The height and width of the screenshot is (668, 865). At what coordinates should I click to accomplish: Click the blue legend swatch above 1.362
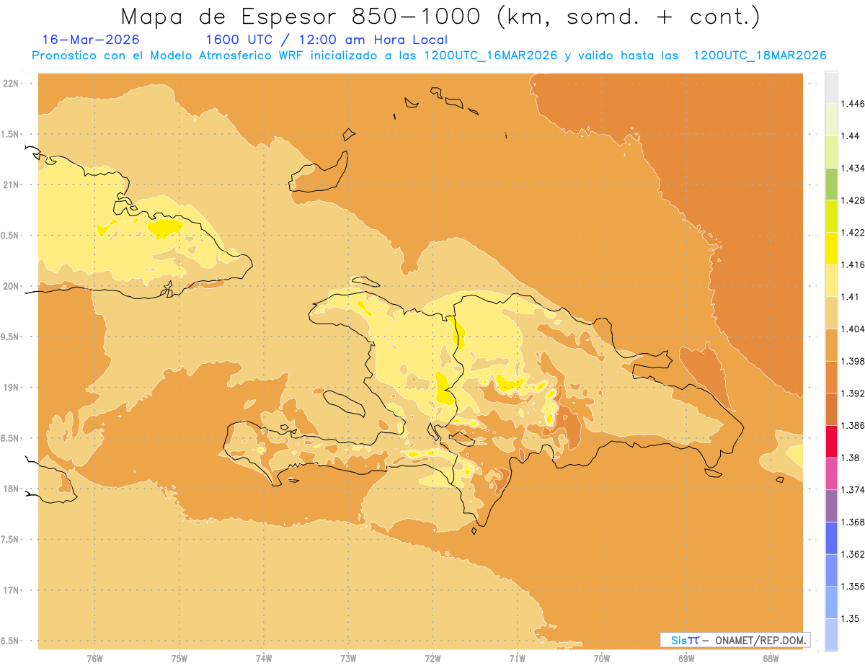[x=831, y=538]
